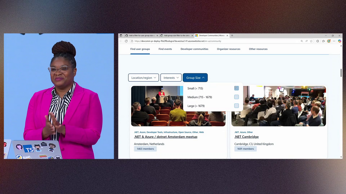This screenshot has height=194, width=346.
Task: Expand the Location/region filter dropdown
Action: (144, 78)
